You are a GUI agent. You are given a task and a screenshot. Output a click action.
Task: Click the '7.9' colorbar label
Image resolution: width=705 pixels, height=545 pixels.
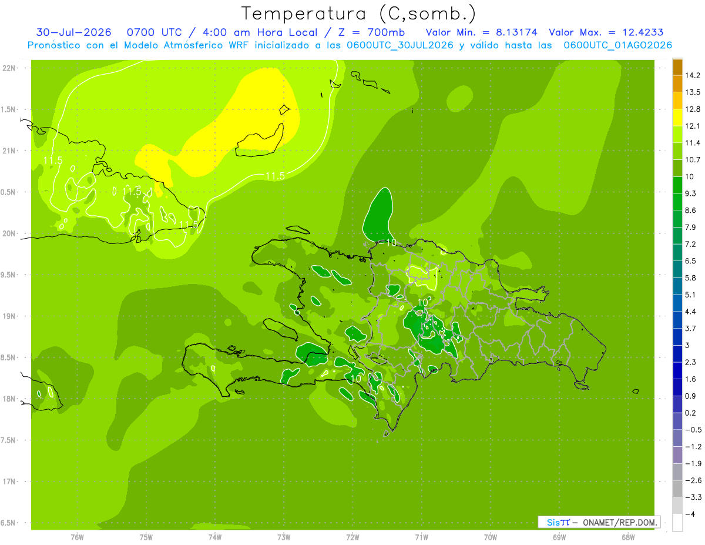click(690, 227)
